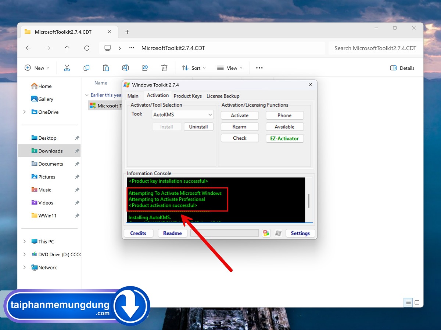The image size is (441, 330).
Task: Click the Check button
Action: (240, 138)
